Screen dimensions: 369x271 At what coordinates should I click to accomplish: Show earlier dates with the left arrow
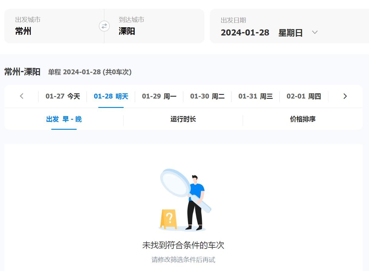(22, 96)
